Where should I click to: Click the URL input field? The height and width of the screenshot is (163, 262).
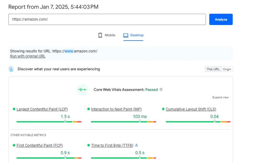click(x=107, y=19)
